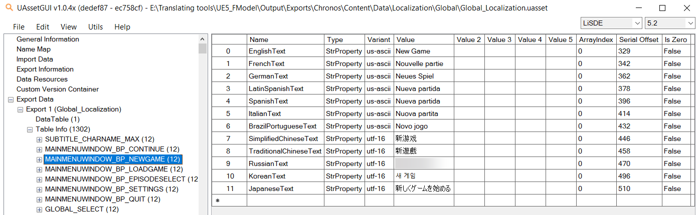Click the UAssetGUI magnifier app icon
Image resolution: width=699 pixels, height=215 pixels.
(x=8, y=8)
